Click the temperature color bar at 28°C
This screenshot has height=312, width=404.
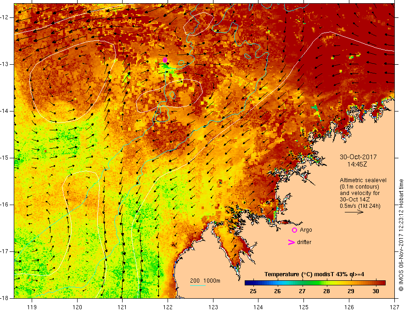pos(327,283)
